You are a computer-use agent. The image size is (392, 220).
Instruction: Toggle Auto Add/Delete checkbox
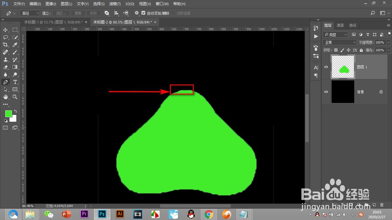tap(143, 13)
